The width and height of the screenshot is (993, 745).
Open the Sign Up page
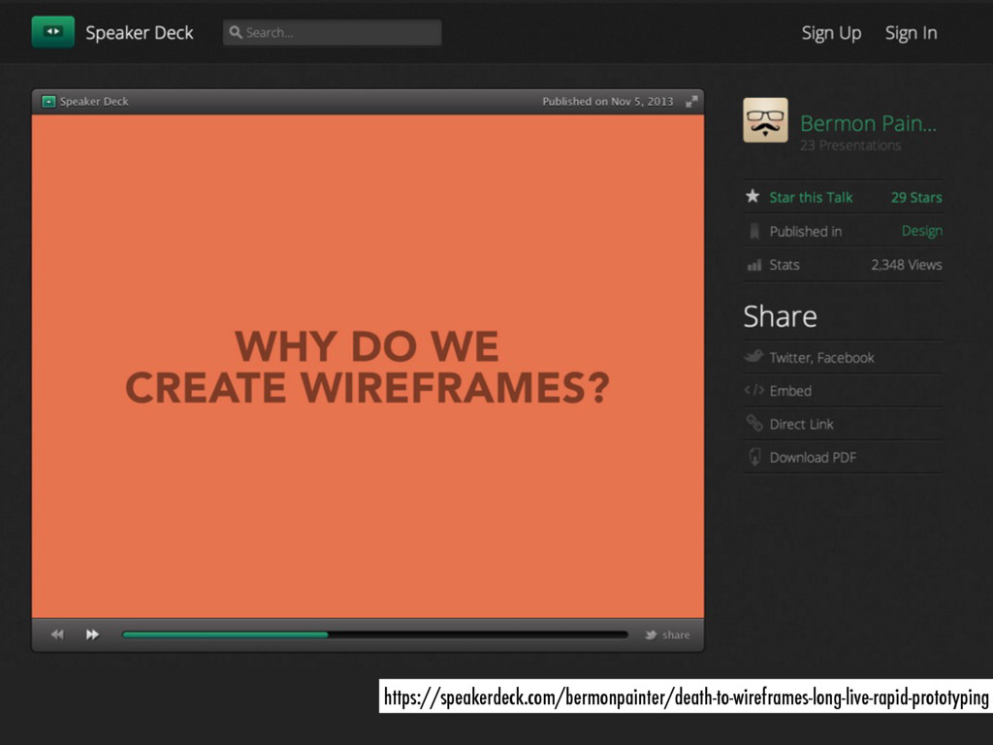pyautogui.click(x=831, y=33)
